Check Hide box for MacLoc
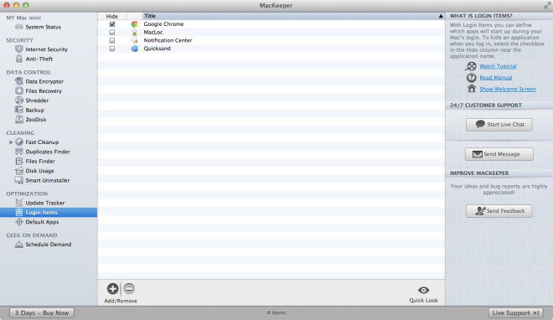The image size is (553, 320). pyautogui.click(x=112, y=33)
